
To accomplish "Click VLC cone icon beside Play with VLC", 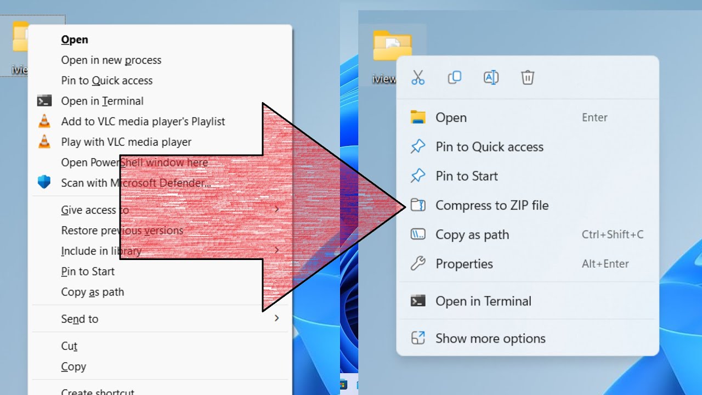I will (44, 142).
